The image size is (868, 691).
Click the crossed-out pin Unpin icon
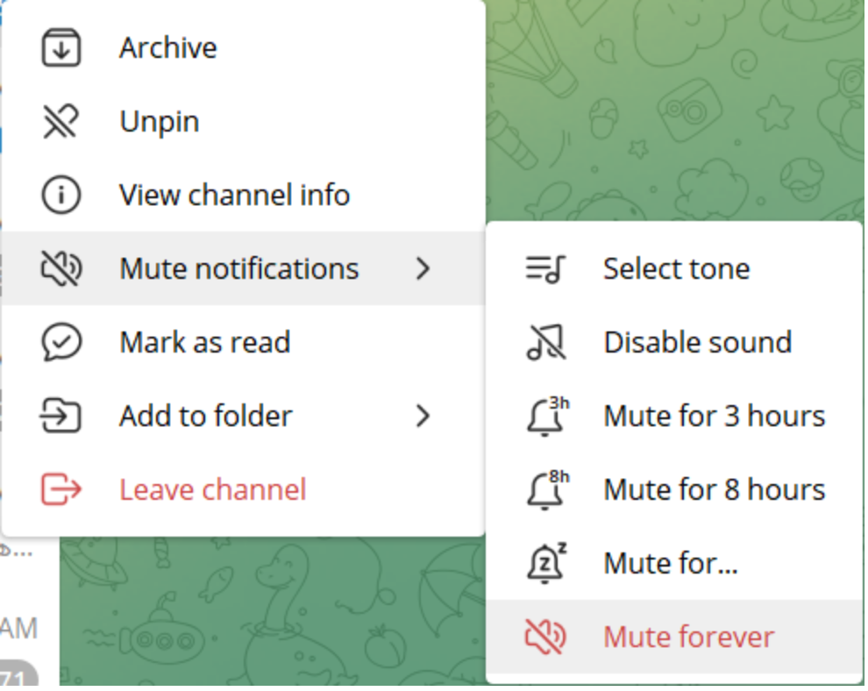(60, 121)
